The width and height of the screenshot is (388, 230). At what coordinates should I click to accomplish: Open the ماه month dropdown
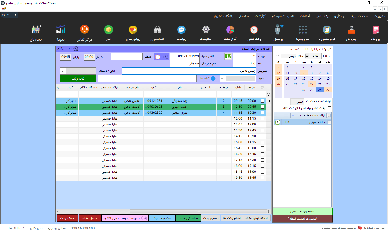pos(278,56)
